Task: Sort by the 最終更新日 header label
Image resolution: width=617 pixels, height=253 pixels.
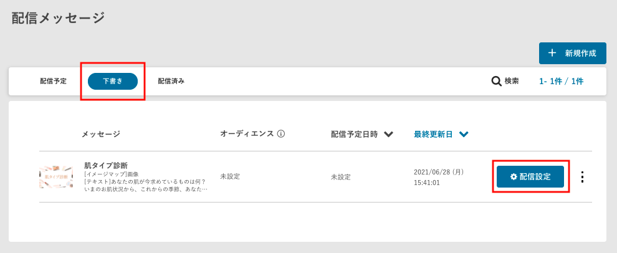Action: [x=433, y=134]
